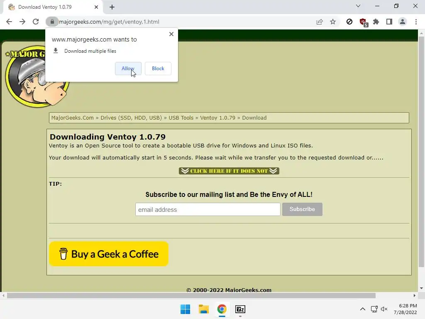Focus the email address field

point(208,209)
